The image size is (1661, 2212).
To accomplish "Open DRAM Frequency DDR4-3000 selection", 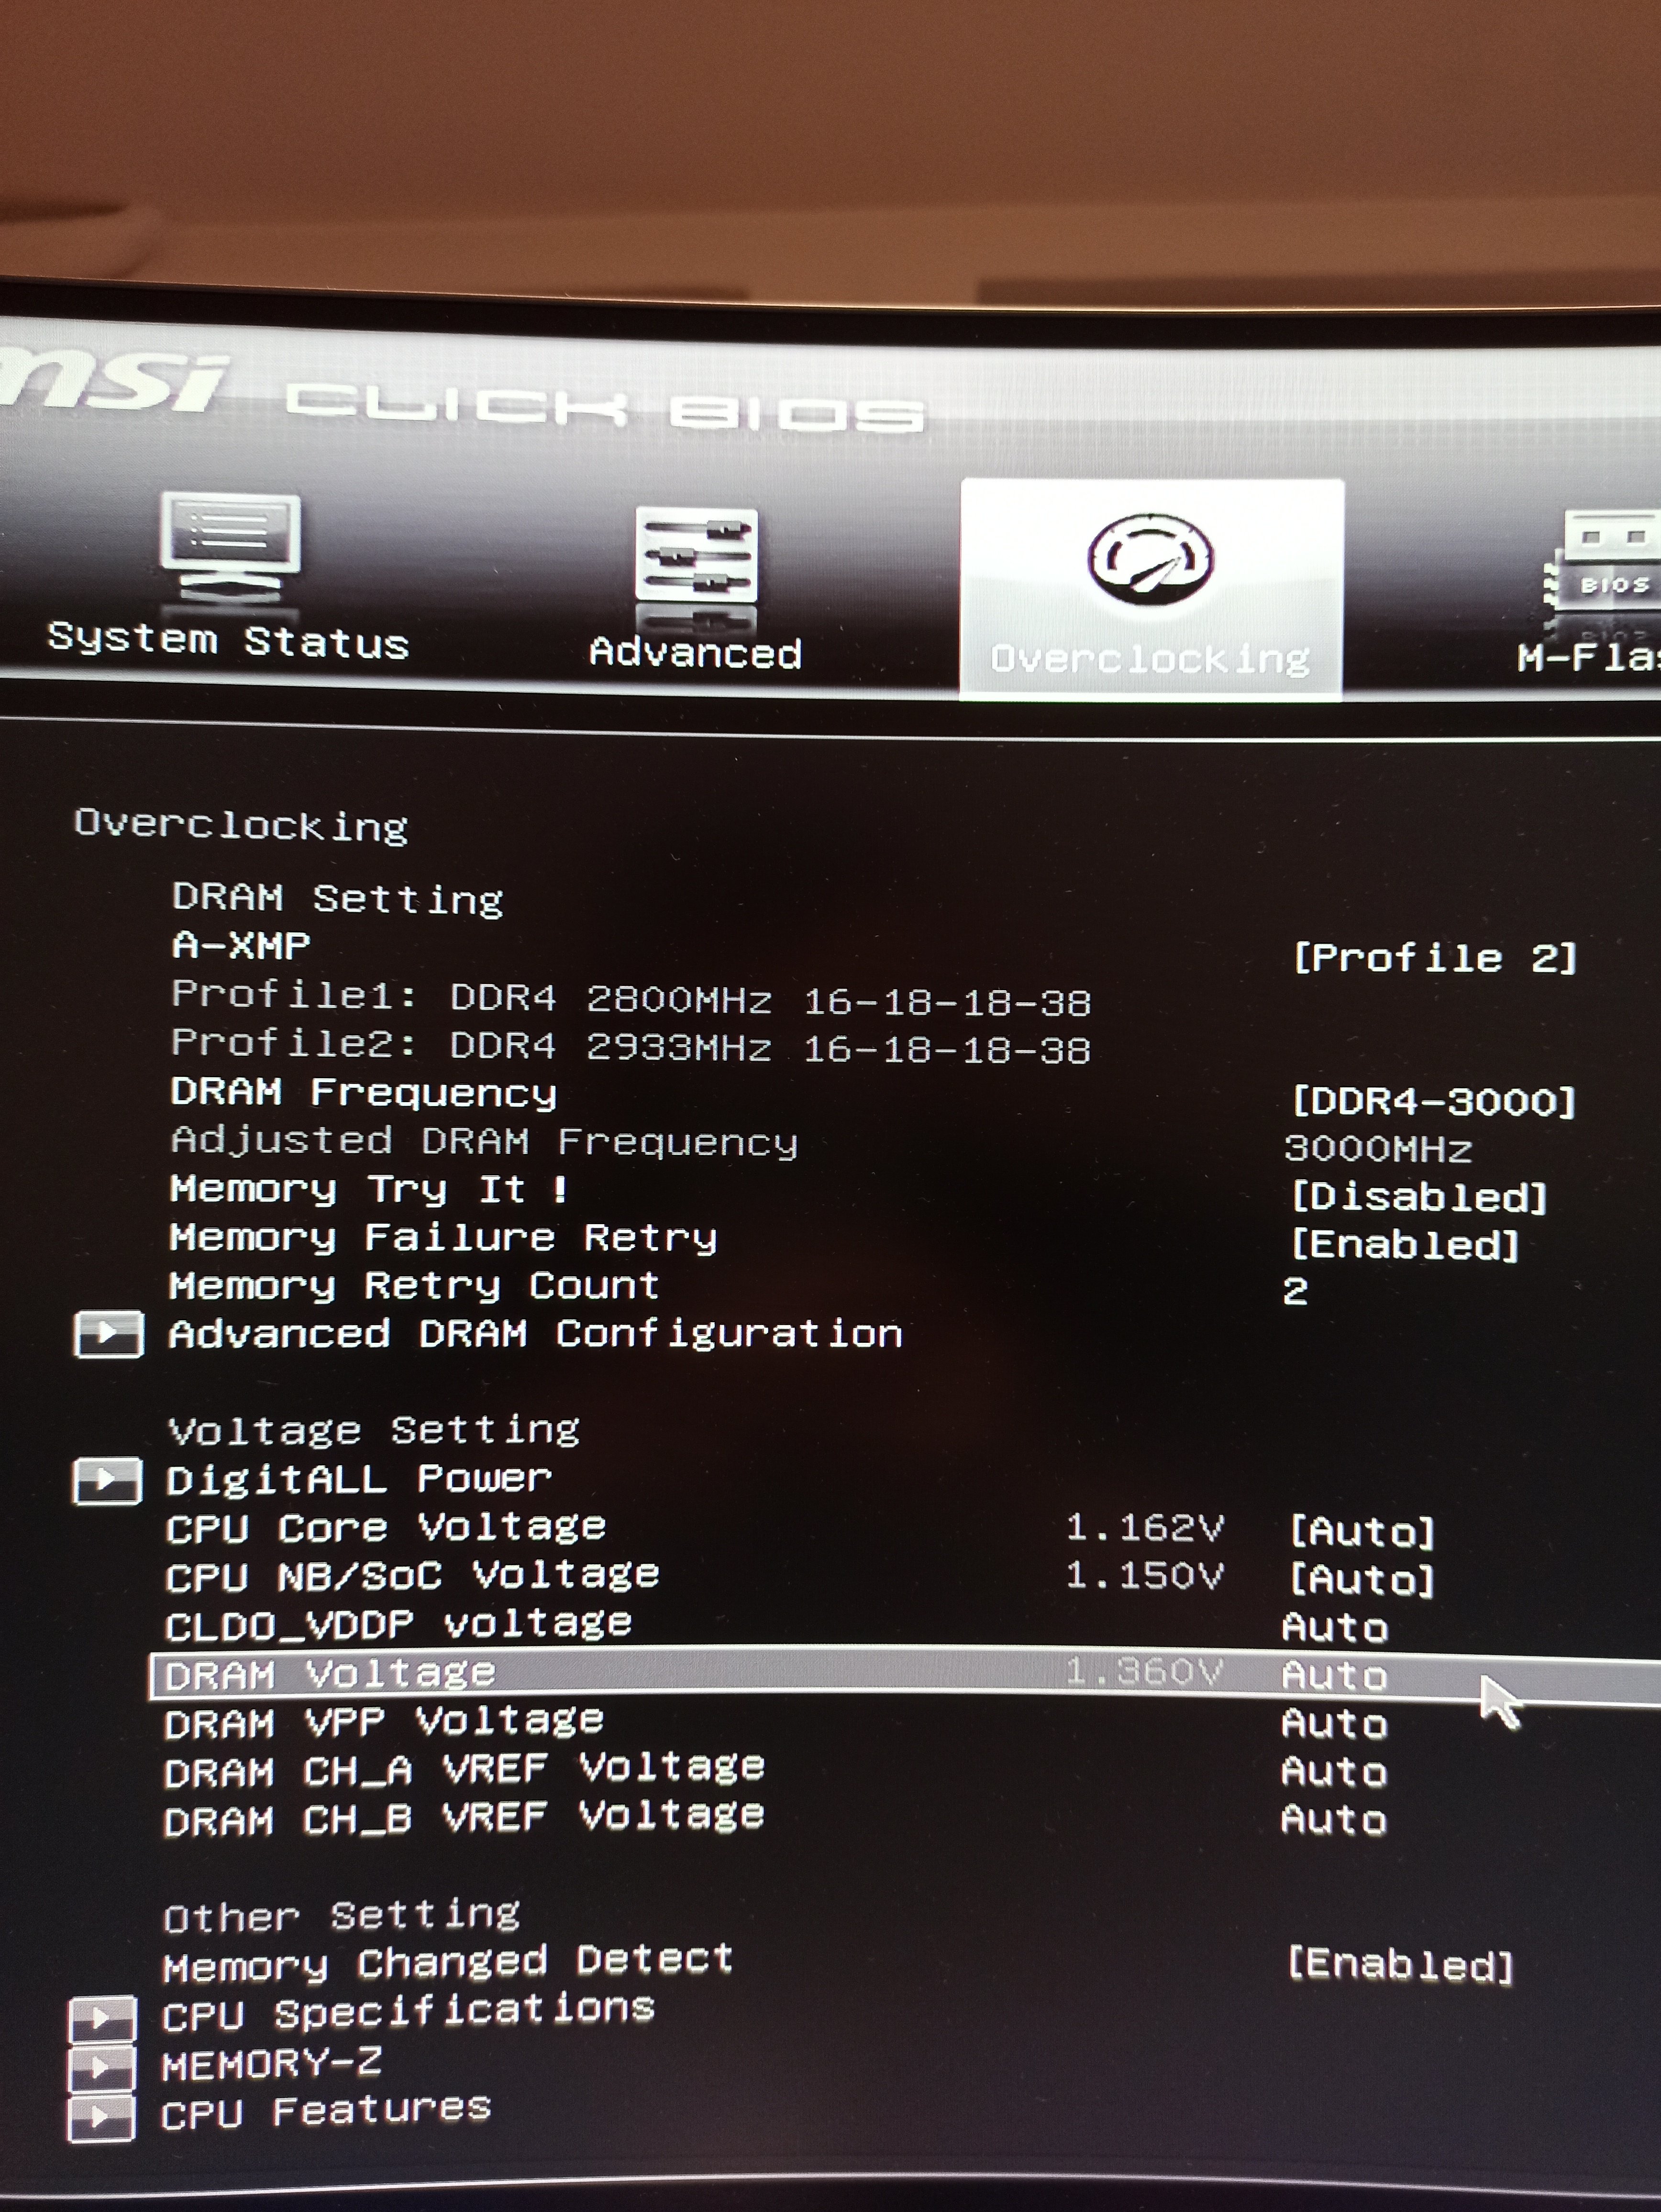I will pyautogui.click(x=1434, y=1102).
